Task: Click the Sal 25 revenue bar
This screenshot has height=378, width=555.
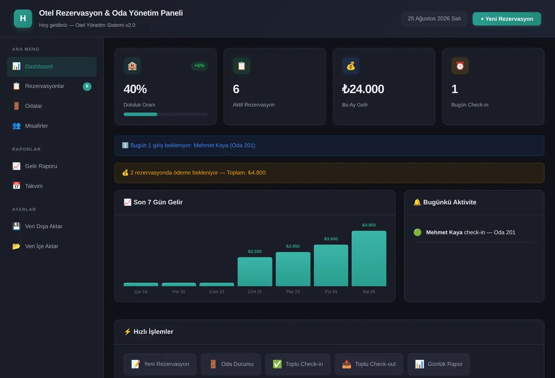Action: pos(369,258)
